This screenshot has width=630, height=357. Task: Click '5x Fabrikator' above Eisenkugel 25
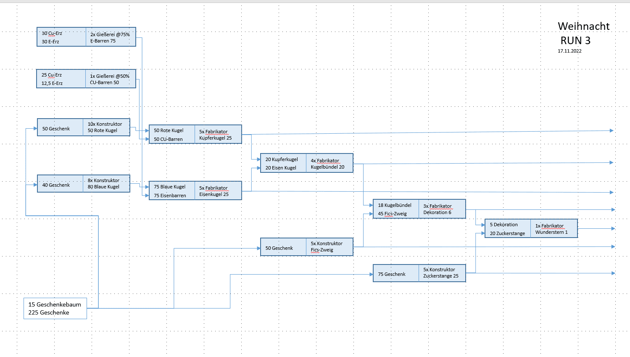pyautogui.click(x=214, y=188)
